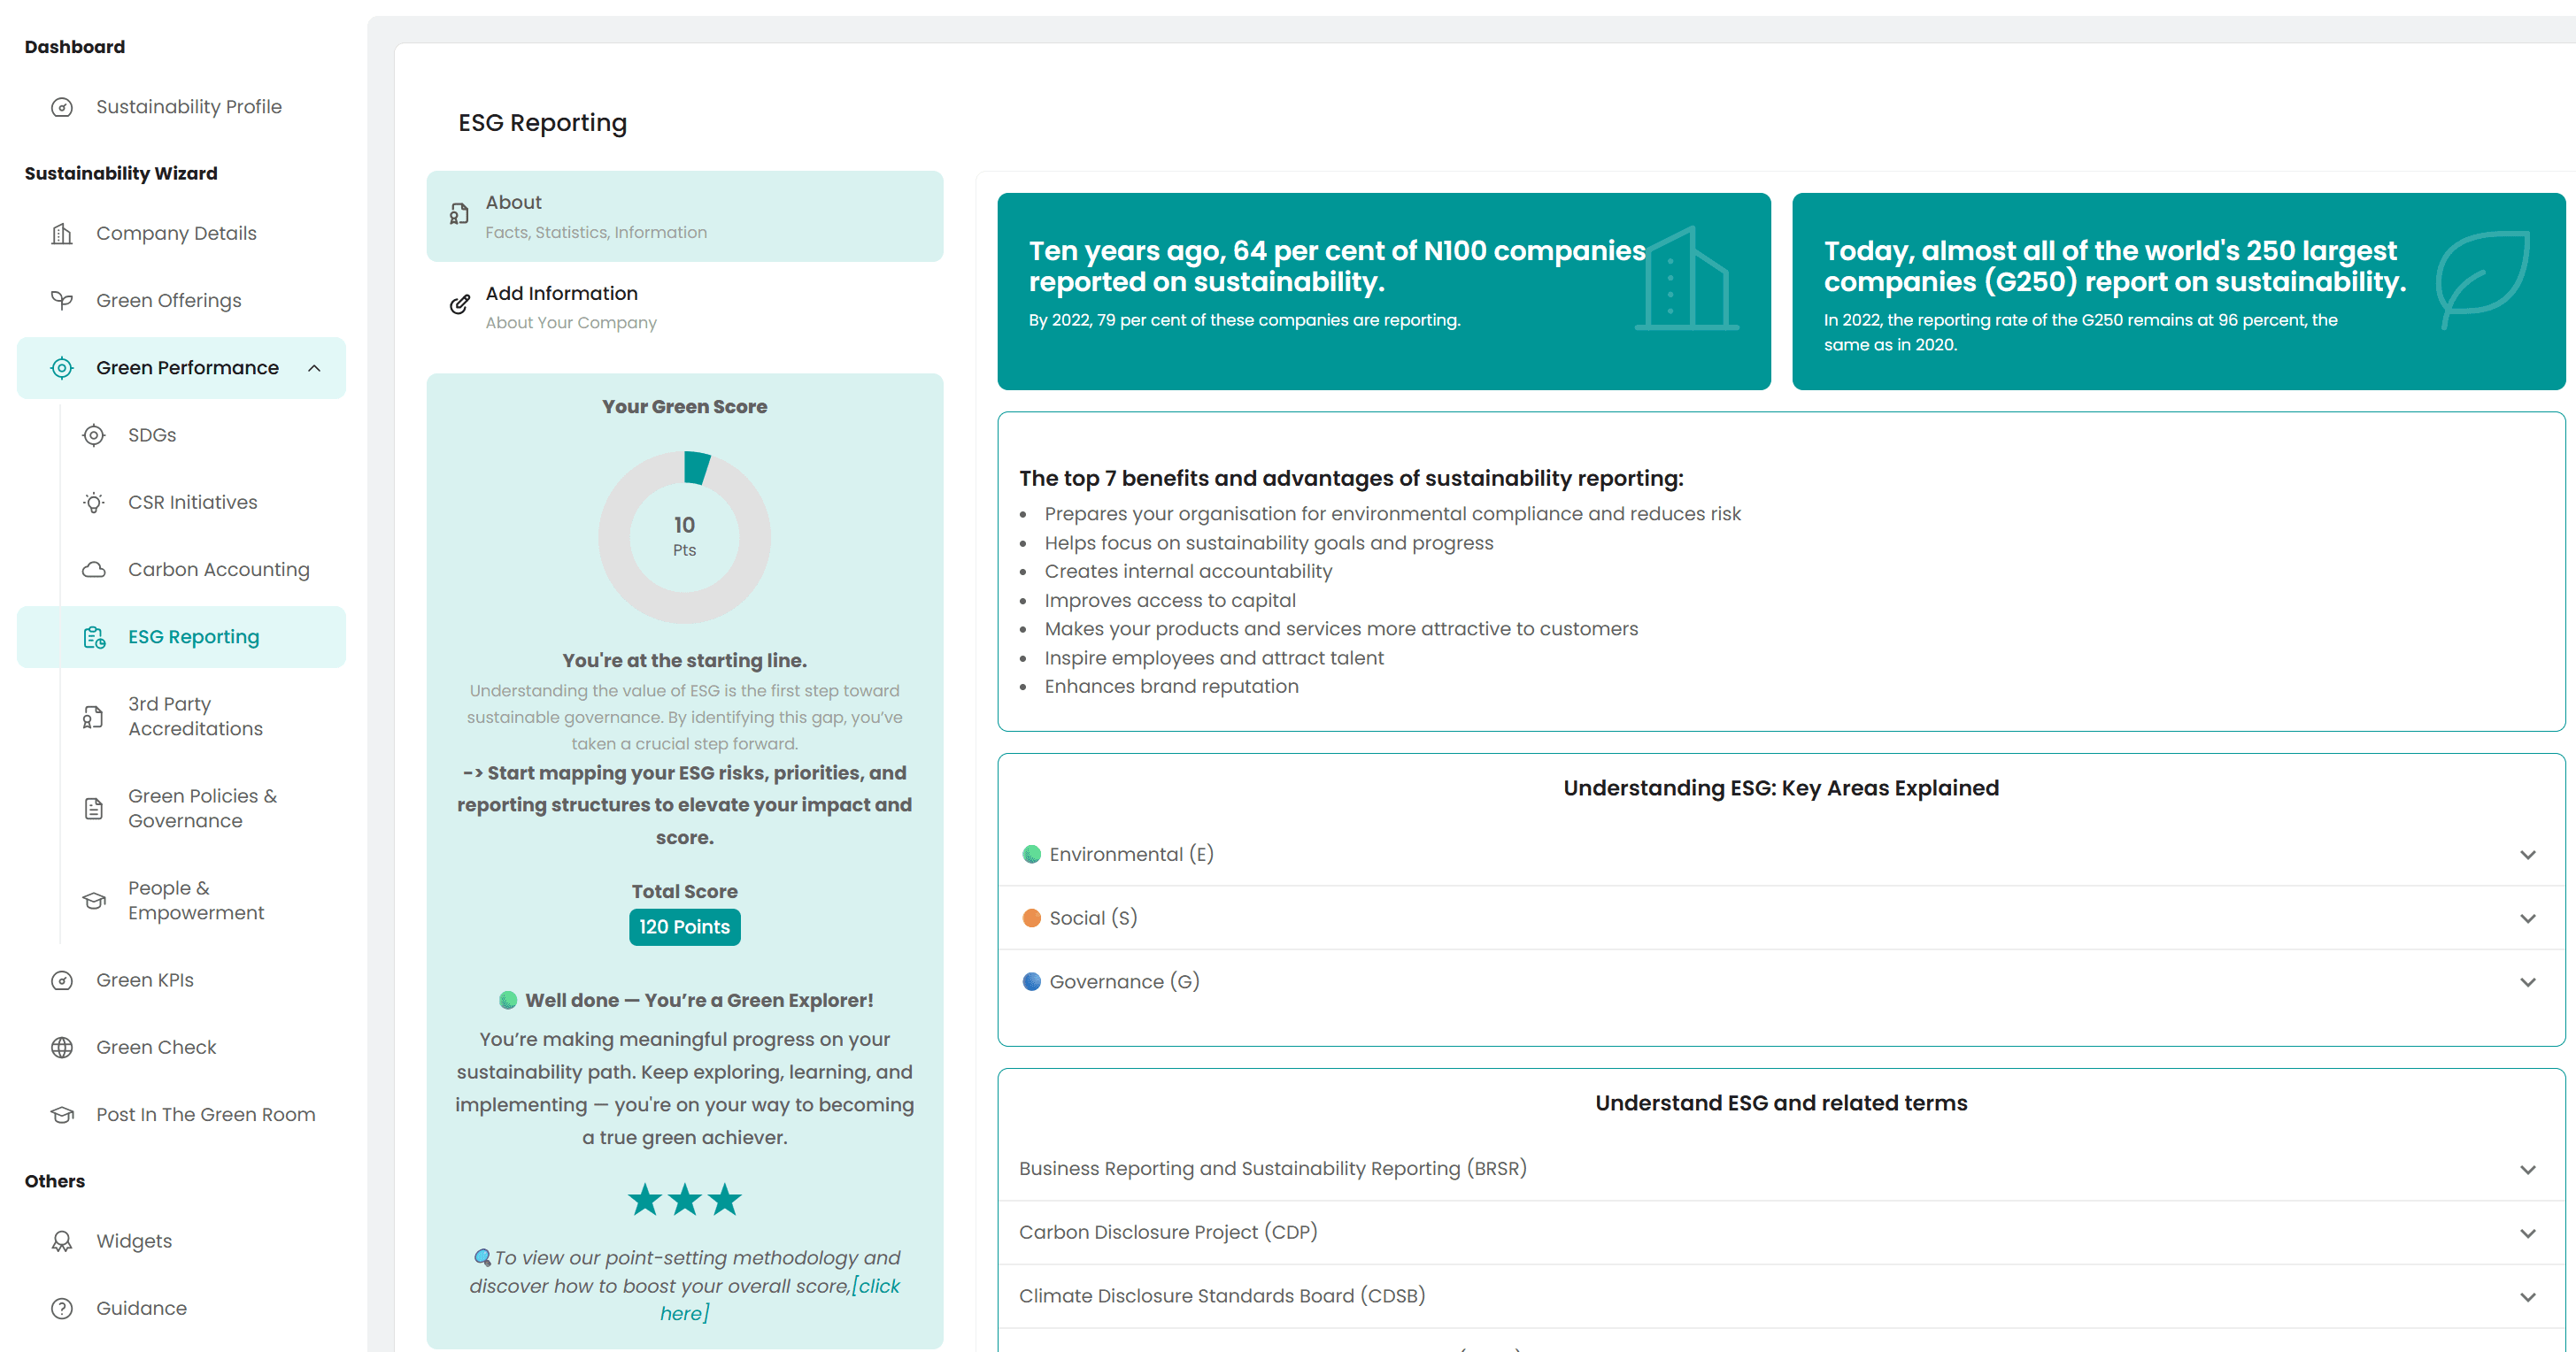
Task: Open the SDGs submenu item
Action: pyautogui.click(x=181, y=435)
